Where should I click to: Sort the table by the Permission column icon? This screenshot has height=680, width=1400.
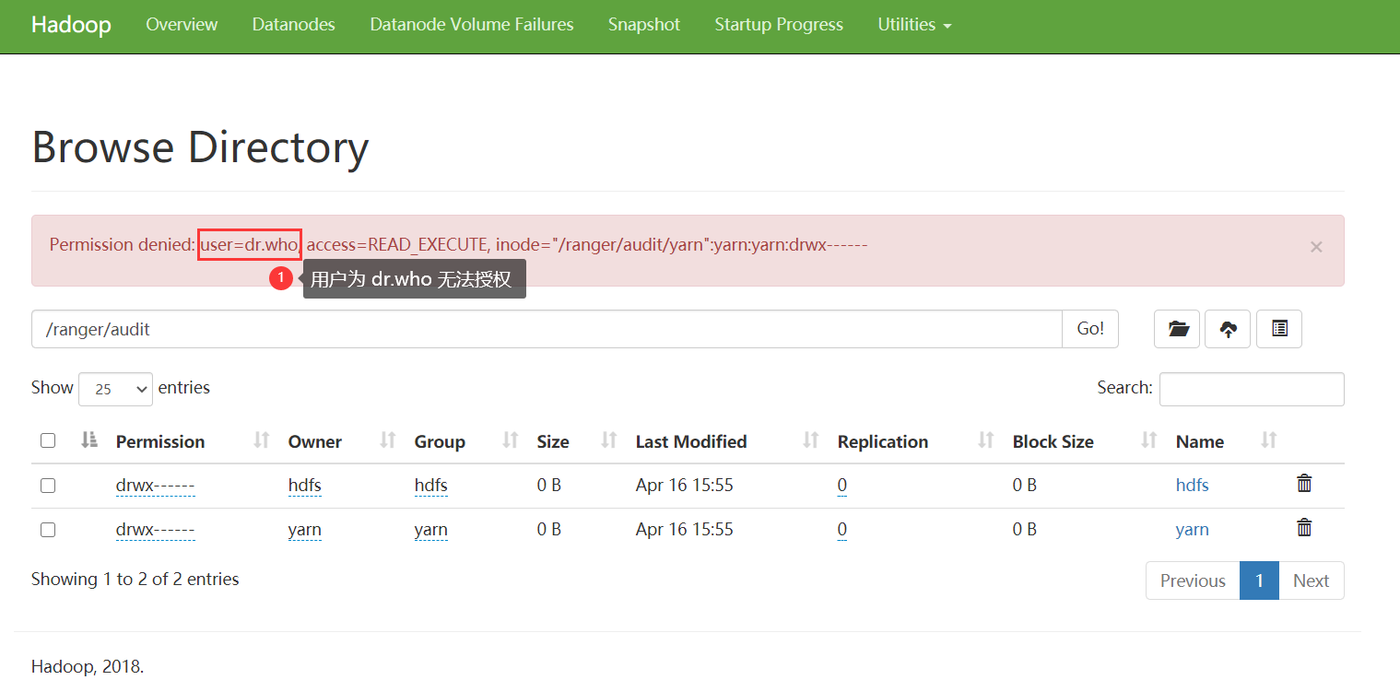point(261,440)
